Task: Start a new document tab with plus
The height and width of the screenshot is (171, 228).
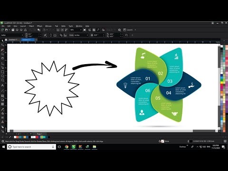Action: pyautogui.click(x=36, y=39)
